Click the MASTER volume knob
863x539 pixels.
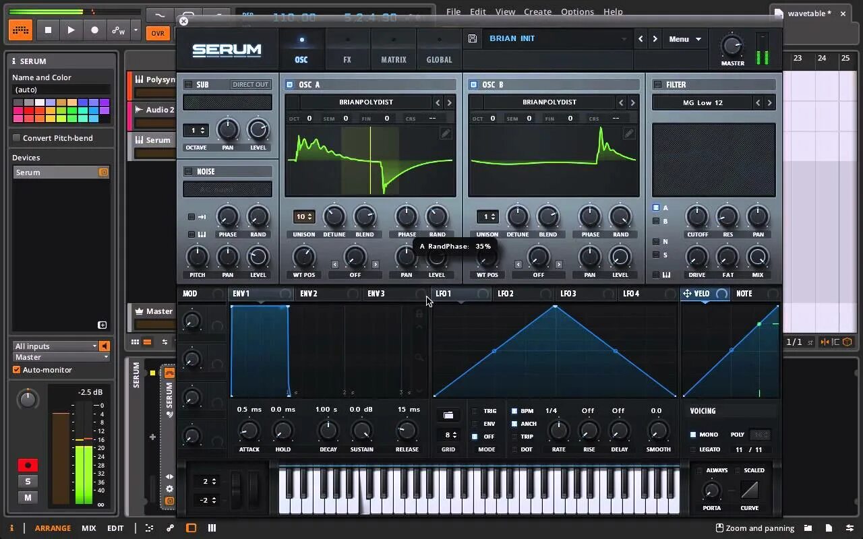click(x=732, y=46)
